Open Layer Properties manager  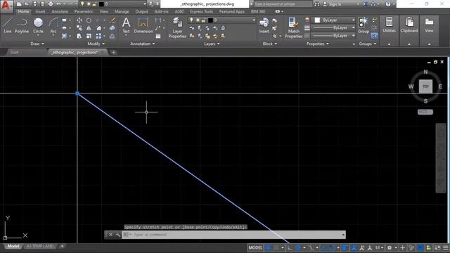coord(177,27)
